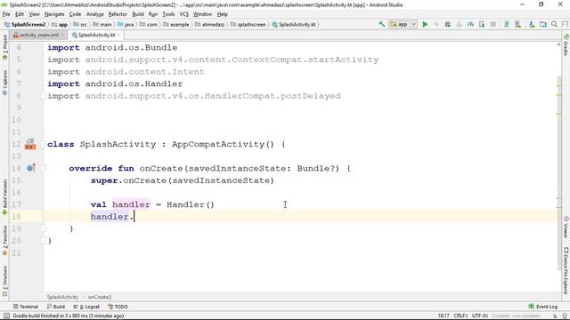570x320 pixels.
Task: Click the CRLF line separator indicator
Action: tap(460, 316)
